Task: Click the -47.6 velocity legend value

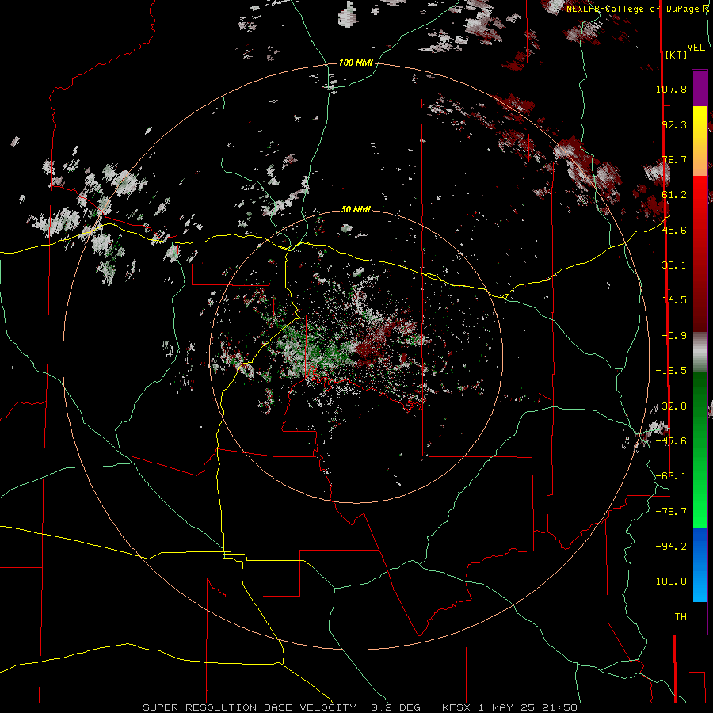Action: coord(671,441)
